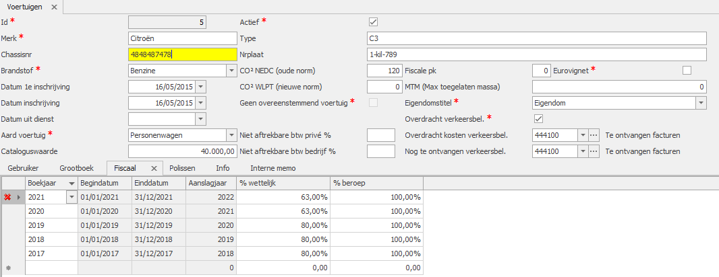The image size is (719, 277).
Task: Open the Polissen tab
Action: click(x=183, y=168)
